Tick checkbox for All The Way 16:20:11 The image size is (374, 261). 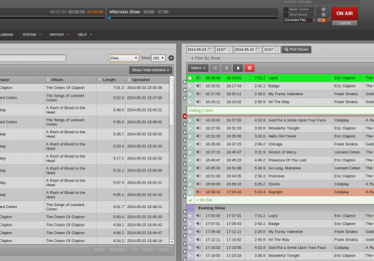tap(190, 102)
